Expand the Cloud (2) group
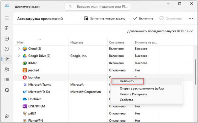Image resolution: width=198 pixels, height=123 pixels. 19,48
